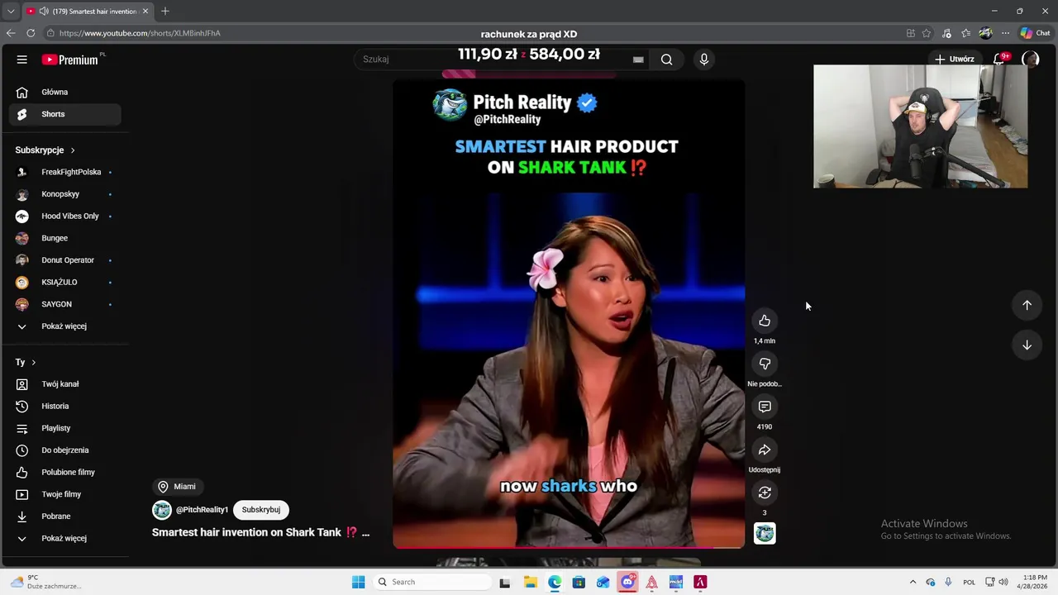This screenshot has width=1058, height=595.
Task: Open the browser tab list dropdown
Action: (11, 12)
